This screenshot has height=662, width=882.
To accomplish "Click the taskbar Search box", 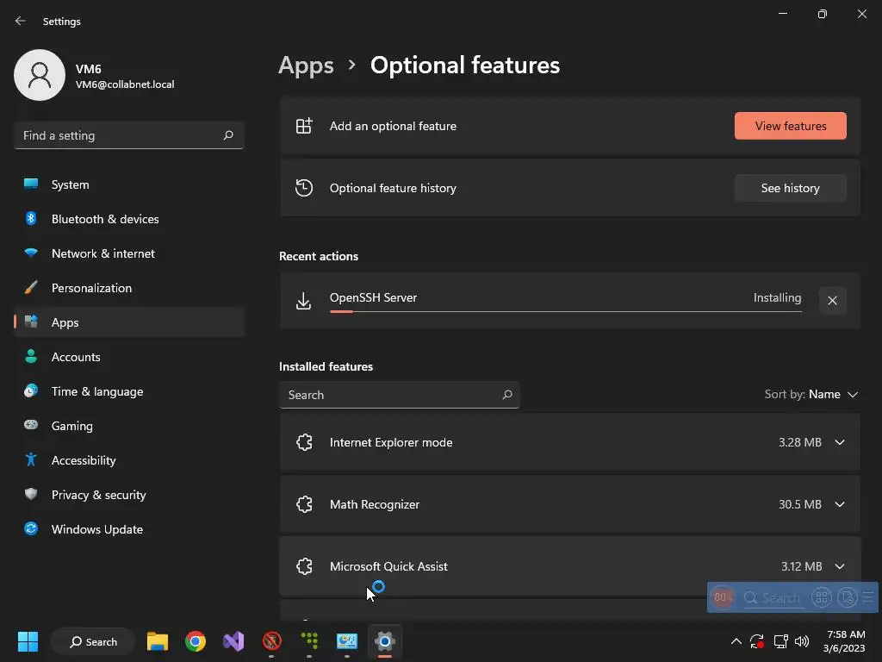I will coord(93,641).
